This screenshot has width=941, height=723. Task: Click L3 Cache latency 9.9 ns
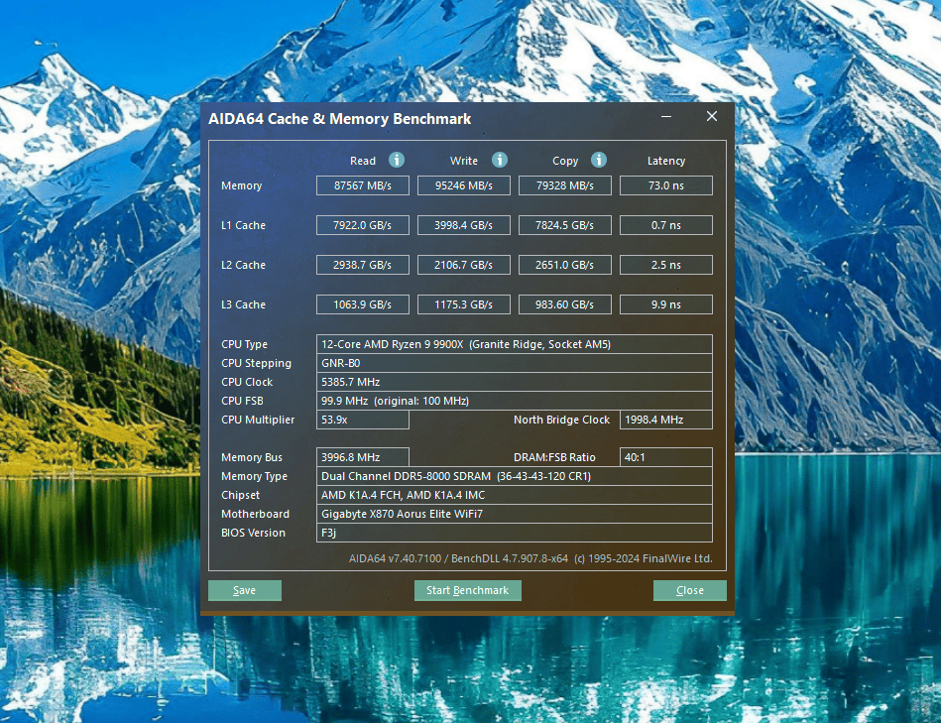[x=666, y=304]
